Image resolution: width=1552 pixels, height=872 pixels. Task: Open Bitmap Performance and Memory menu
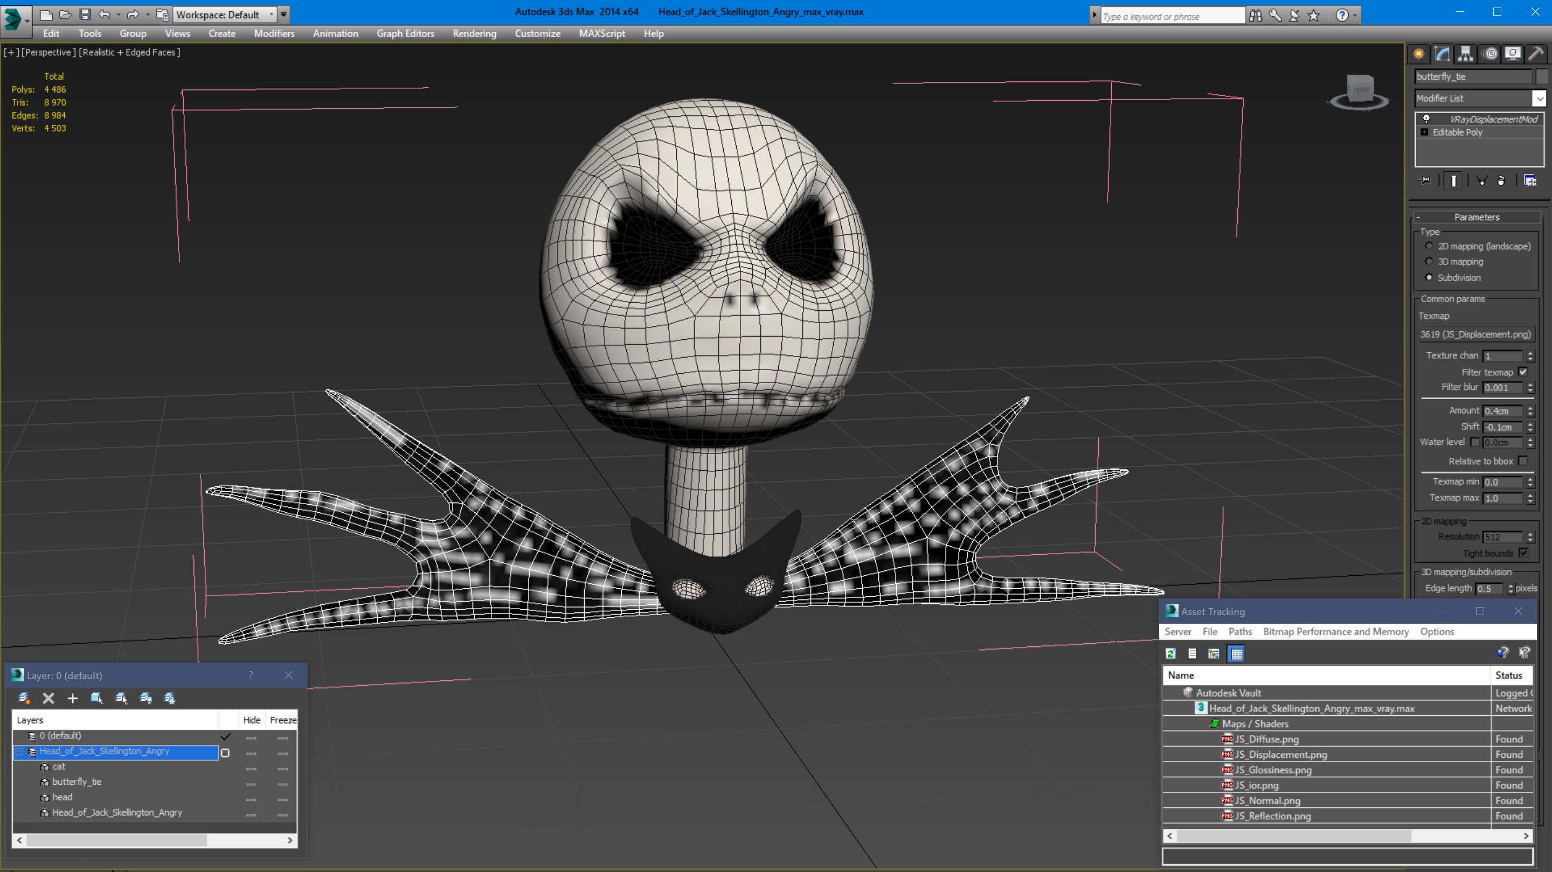1336,631
